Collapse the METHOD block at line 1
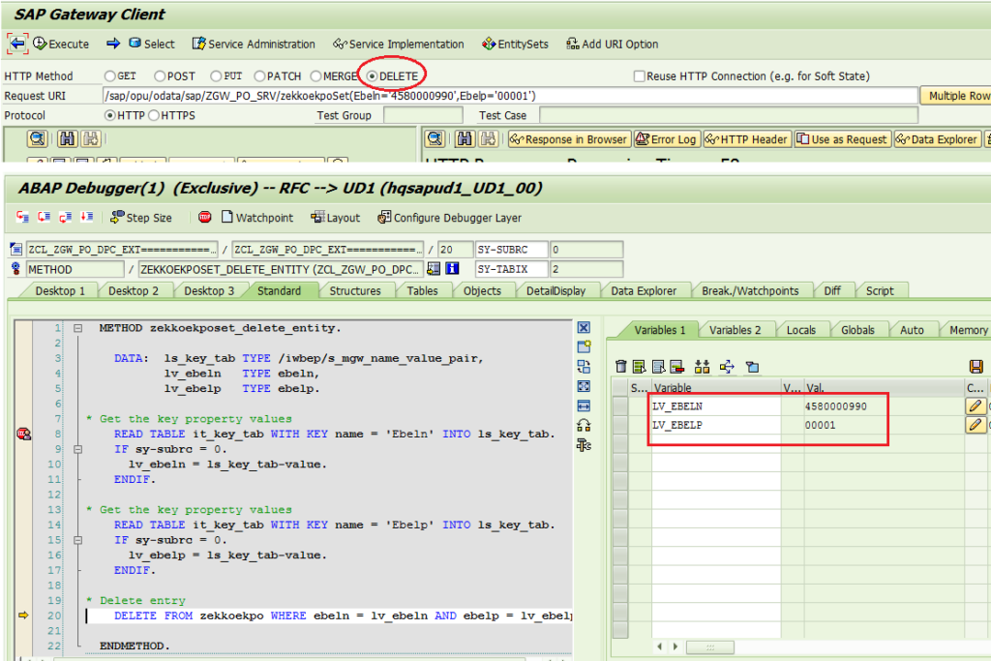Screen dimensions: 991x661 pos(77,328)
